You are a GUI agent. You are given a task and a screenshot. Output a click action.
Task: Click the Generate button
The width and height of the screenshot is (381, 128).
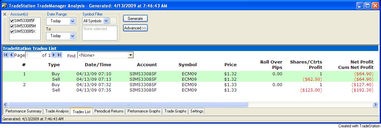135,19
